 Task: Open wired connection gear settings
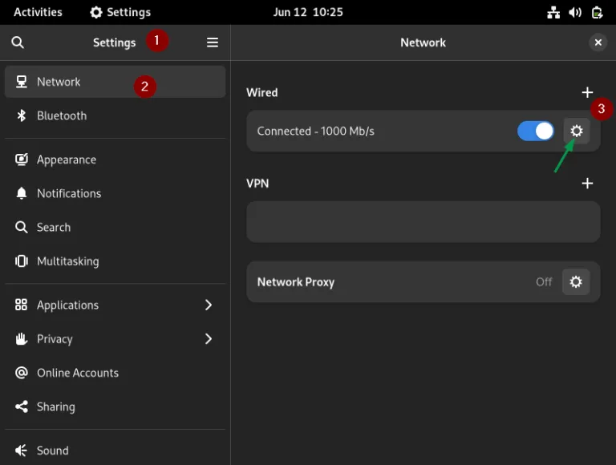[x=577, y=131]
